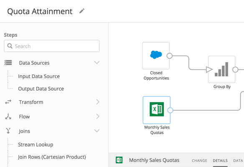Switch to the DETAILS tab
Viewport: 244px width, 167px height.
coord(220,160)
